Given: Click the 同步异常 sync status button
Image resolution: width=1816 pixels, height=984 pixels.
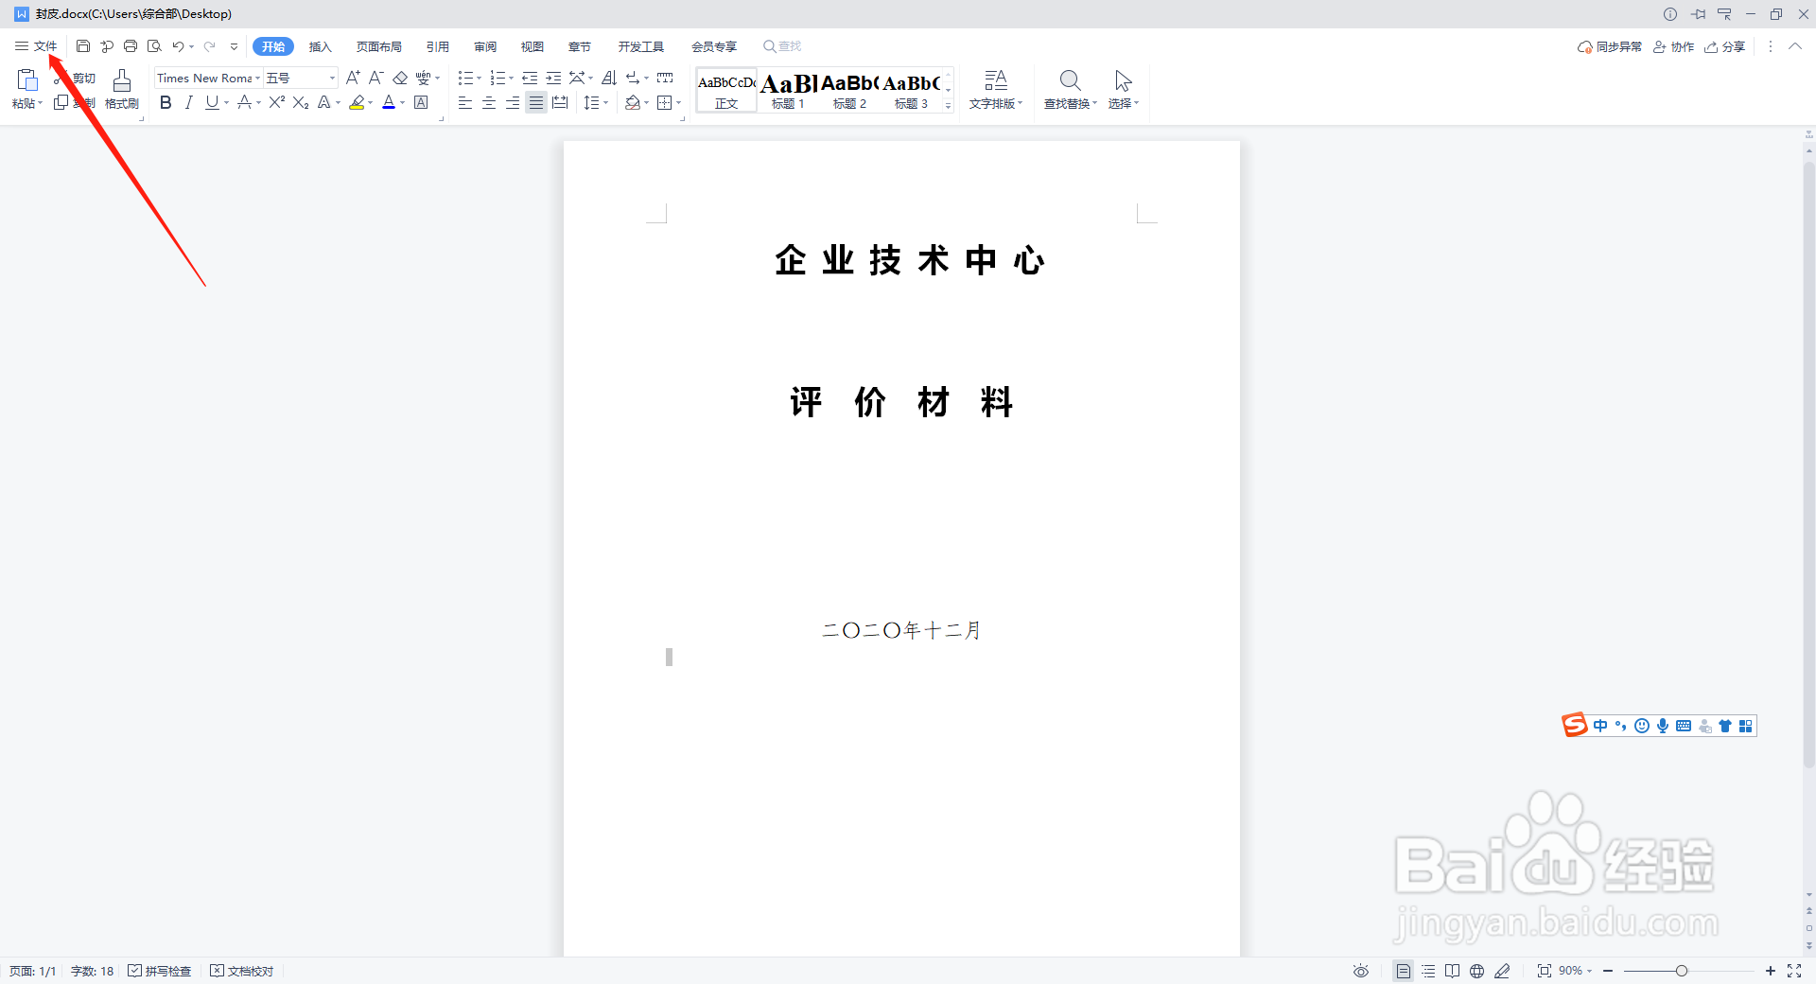Looking at the screenshot, I should click(x=1609, y=46).
